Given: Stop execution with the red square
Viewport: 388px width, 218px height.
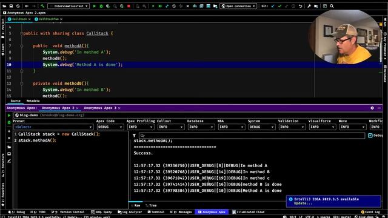Looking at the screenshot, I should tap(129, 6).
